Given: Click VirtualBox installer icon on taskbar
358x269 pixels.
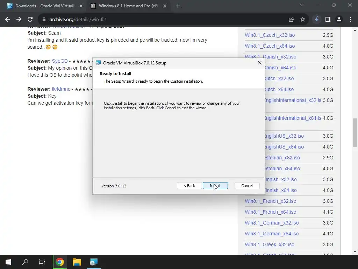Looking at the screenshot, I should [94, 262].
